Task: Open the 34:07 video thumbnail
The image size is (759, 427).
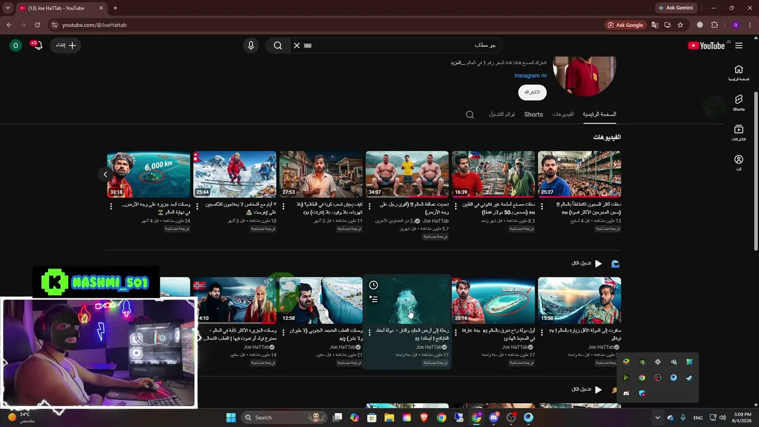Action: click(407, 174)
